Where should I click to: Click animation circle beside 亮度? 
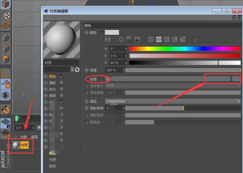pyautogui.click(x=87, y=70)
